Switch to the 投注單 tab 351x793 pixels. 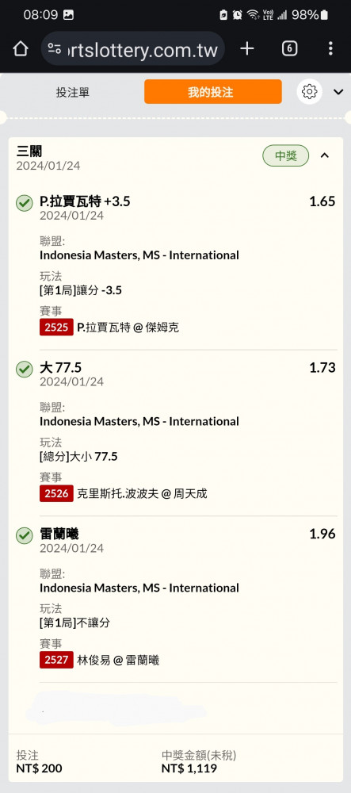[73, 92]
